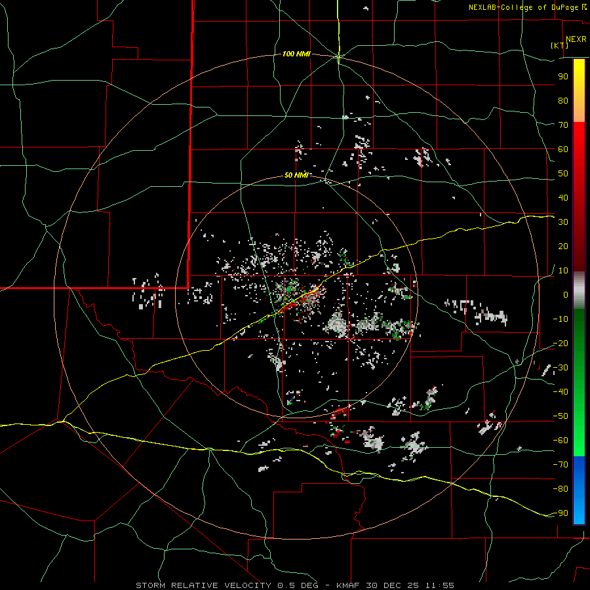Click the 0.5 DEG elevation text in caption
This screenshot has width=590, height=590.
point(298,585)
